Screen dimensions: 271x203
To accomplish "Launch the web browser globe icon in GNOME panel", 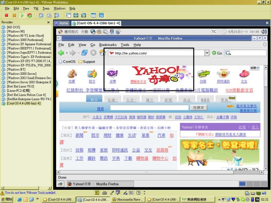I will [93, 32].
